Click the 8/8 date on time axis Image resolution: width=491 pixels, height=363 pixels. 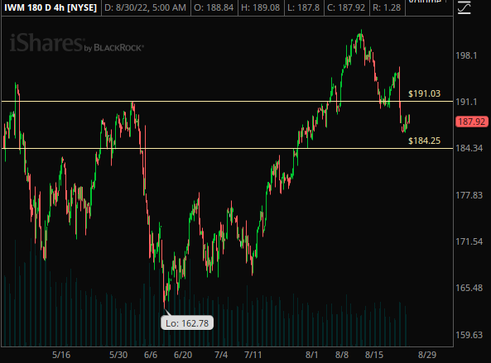click(x=342, y=355)
